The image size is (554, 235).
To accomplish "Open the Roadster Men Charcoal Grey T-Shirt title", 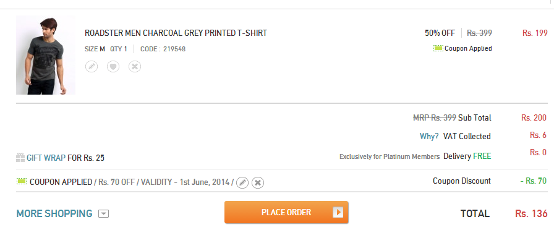I will point(176,33).
